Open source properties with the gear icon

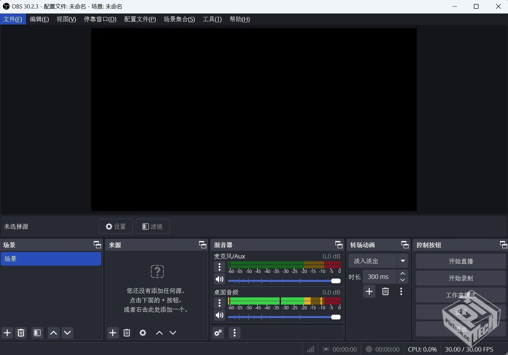(x=143, y=333)
